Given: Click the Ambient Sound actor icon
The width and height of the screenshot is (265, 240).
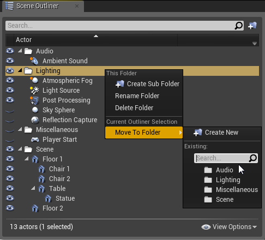Looking at the screenshot, I should point(34,61).
